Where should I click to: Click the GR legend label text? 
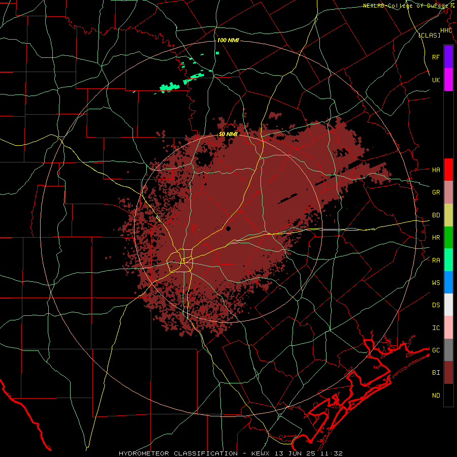tap(436, 192)
